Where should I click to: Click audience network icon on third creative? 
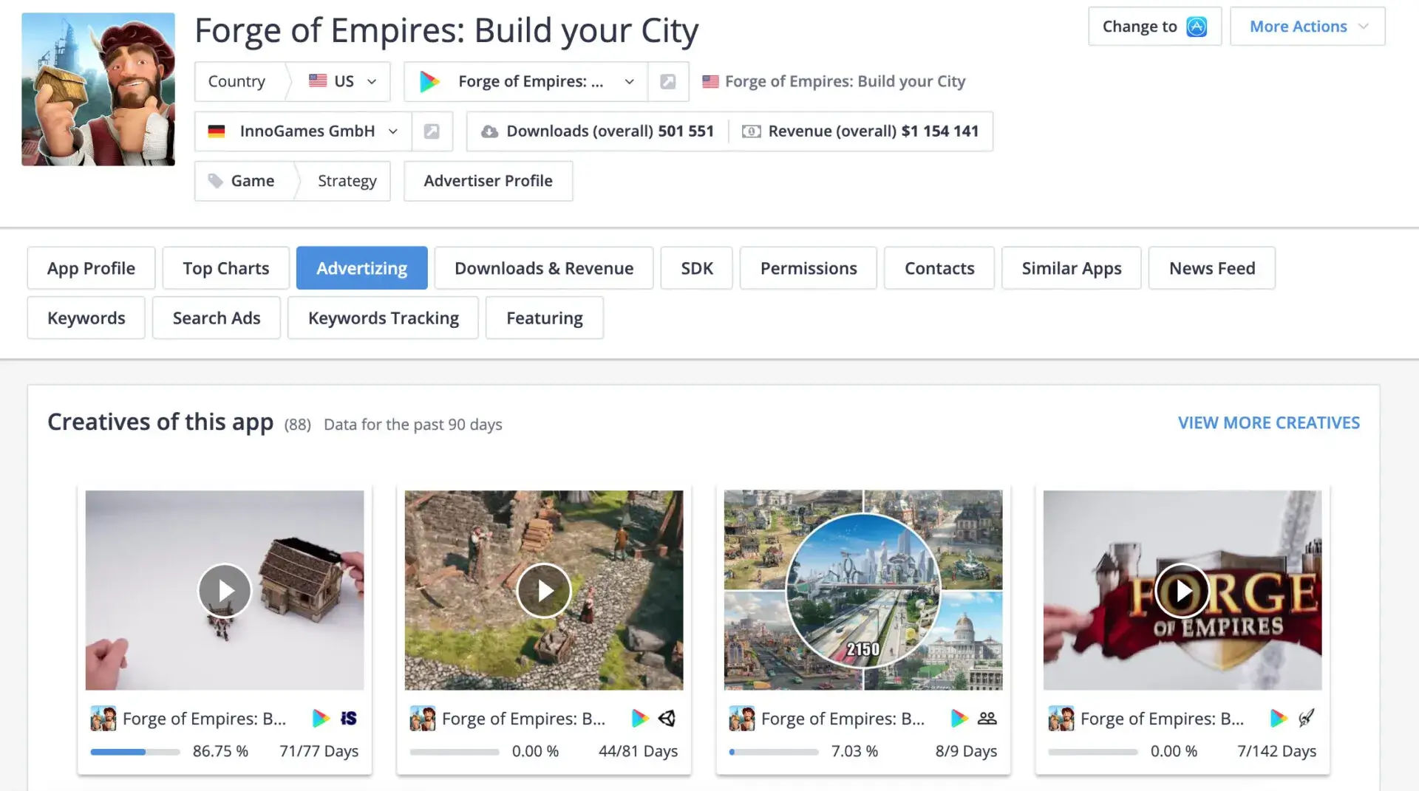click(x=987, y=718)
